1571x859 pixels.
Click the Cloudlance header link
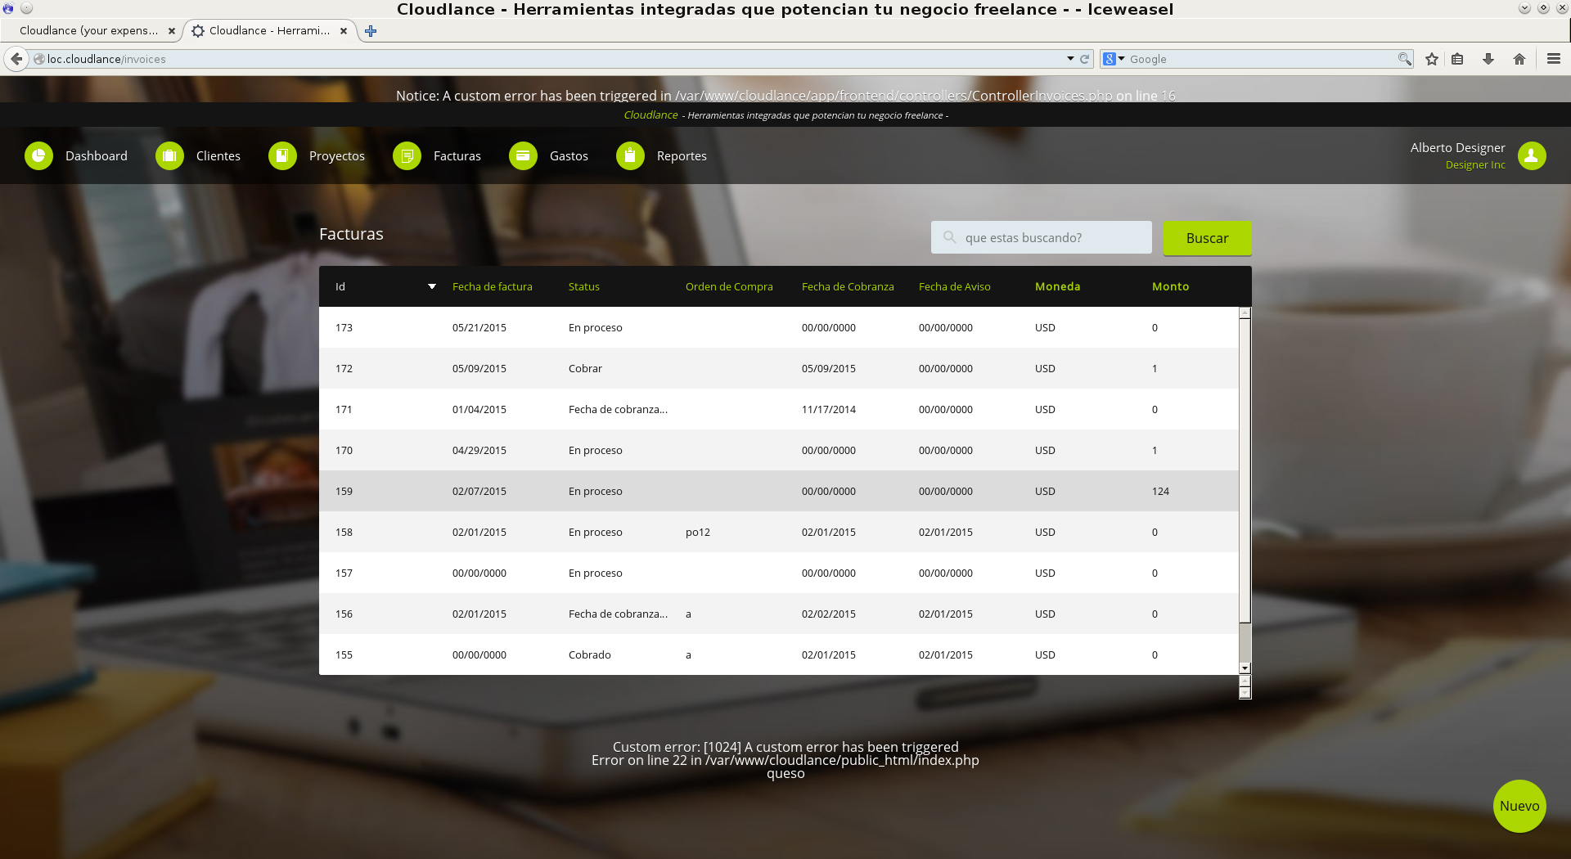coord(650,115)
